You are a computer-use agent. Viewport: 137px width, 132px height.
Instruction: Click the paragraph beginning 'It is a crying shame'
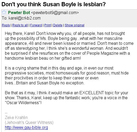[67, 76]
